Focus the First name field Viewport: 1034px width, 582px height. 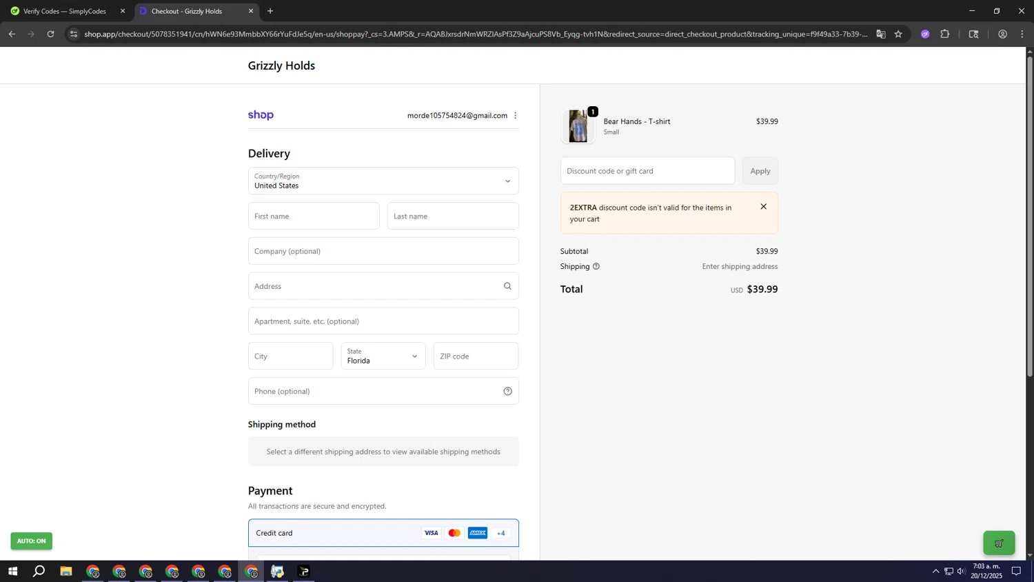pos(314,216)
